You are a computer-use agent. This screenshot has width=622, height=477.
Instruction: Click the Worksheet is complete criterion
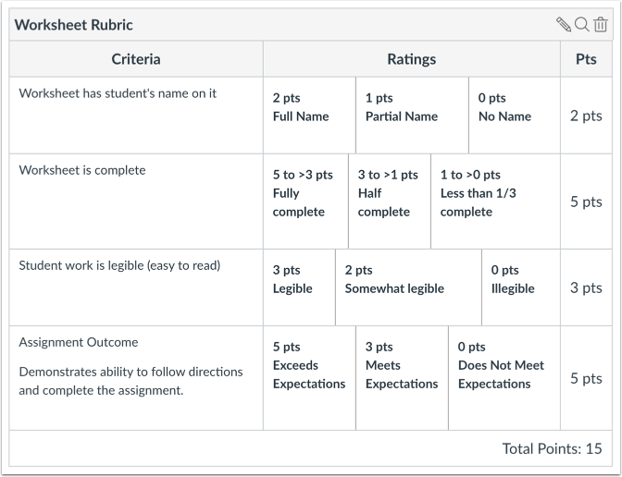pyautogui.click(x=82, y=170)
